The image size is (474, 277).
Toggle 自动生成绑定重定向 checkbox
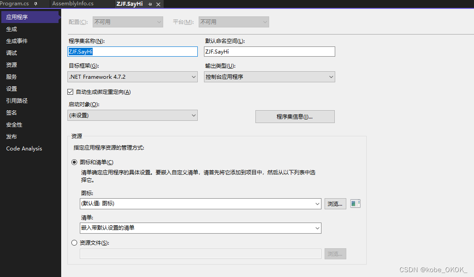click(x=71, y=92)
